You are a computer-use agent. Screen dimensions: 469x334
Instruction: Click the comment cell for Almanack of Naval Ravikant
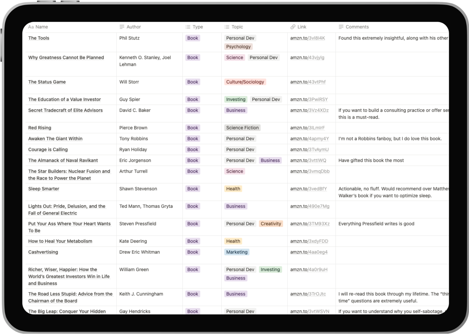(x=371, y=161)
